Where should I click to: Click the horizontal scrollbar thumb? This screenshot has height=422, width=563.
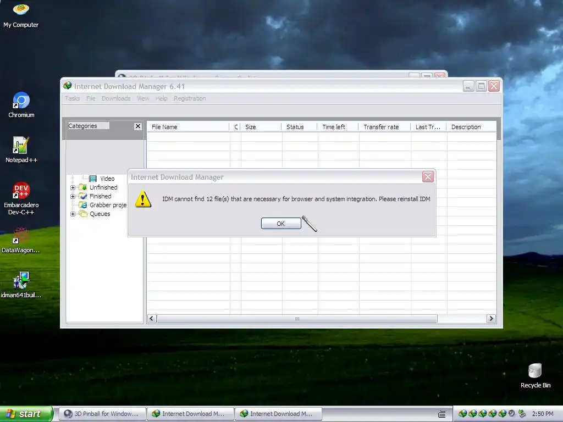pos(297,319)
